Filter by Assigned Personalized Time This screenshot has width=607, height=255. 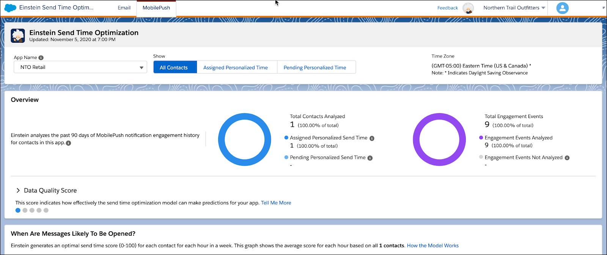pos(236,67)
